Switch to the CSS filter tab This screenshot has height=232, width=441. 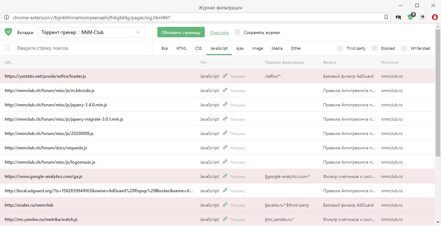click(198, 48)
